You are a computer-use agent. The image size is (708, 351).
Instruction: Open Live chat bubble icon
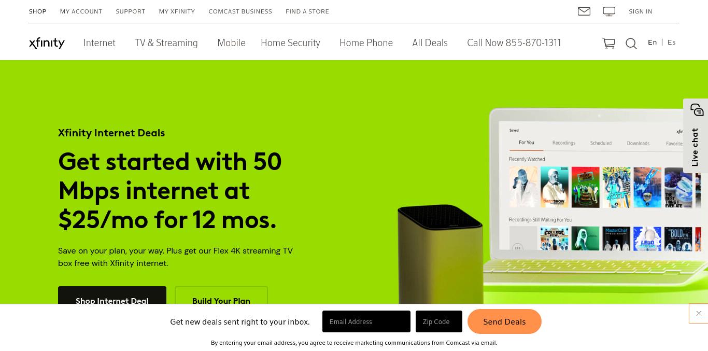697,110
